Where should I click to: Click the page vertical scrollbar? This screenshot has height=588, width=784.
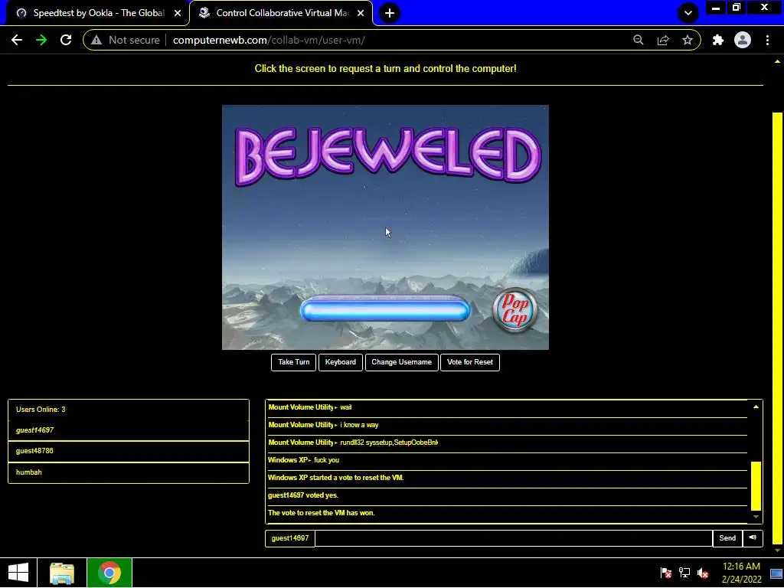click(x=777, y=328)
